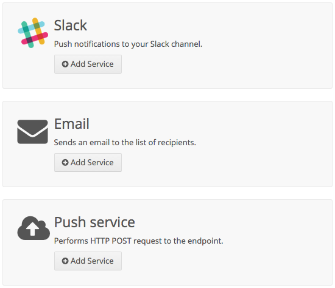Select the Slack heading title
Image resolution: width=335 pixels, height=288 pixels.
[71, 26]
